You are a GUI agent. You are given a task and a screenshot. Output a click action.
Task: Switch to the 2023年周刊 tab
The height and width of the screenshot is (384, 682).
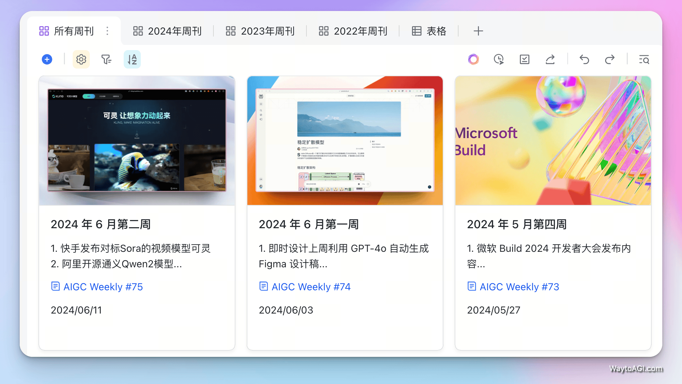click(260, 31)
